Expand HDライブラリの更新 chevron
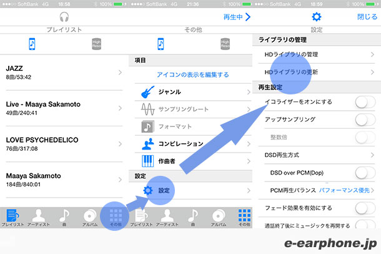 [x=372, y=72]
